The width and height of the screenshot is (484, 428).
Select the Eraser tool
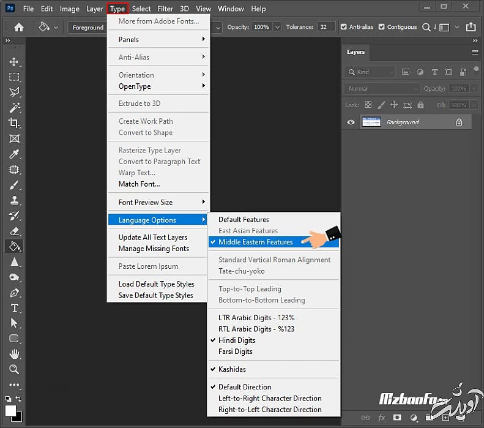(x=14, y=231)
